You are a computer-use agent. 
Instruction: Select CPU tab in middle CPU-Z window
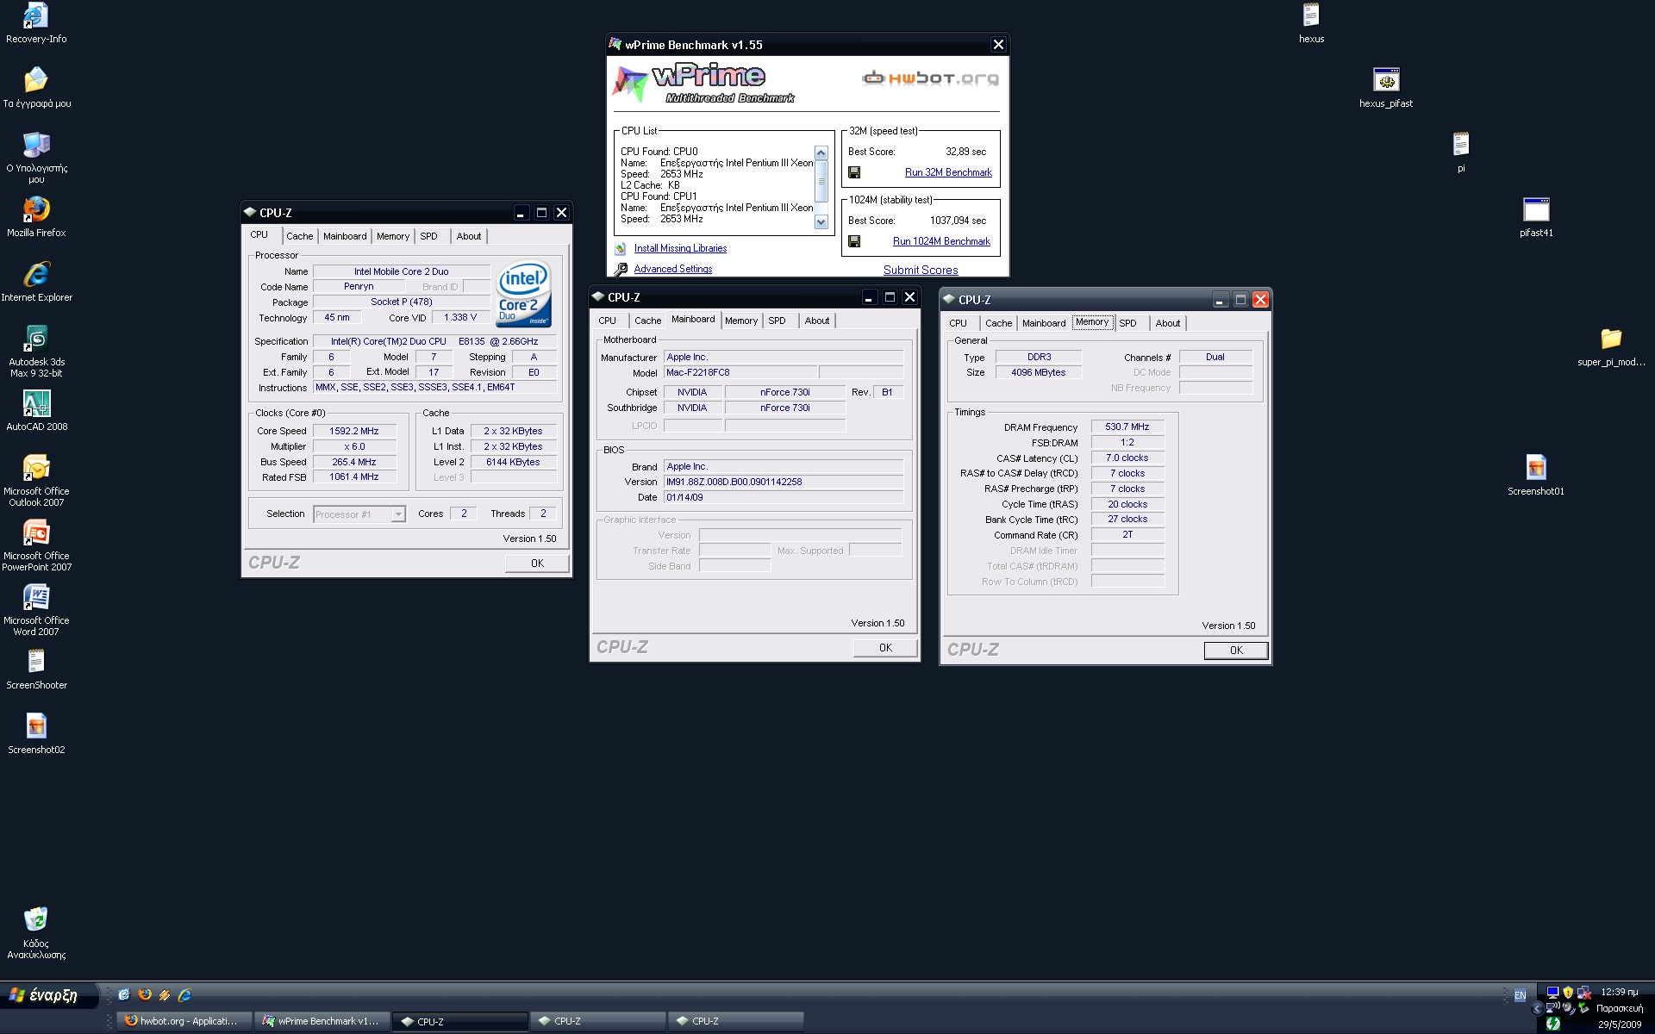point(608,321)
